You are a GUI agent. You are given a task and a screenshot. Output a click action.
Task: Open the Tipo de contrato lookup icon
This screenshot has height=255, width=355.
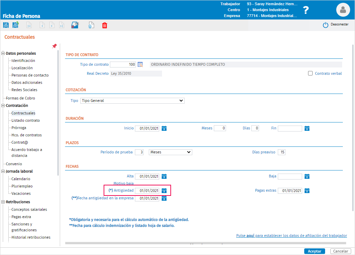140,65
